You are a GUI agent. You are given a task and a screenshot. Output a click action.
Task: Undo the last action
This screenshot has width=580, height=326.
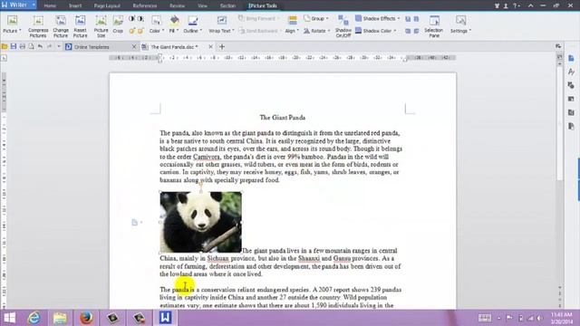(x=40, y=46)
